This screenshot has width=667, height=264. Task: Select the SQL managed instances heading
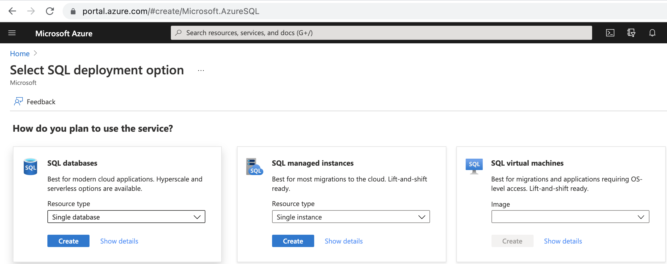pos(313,163)
